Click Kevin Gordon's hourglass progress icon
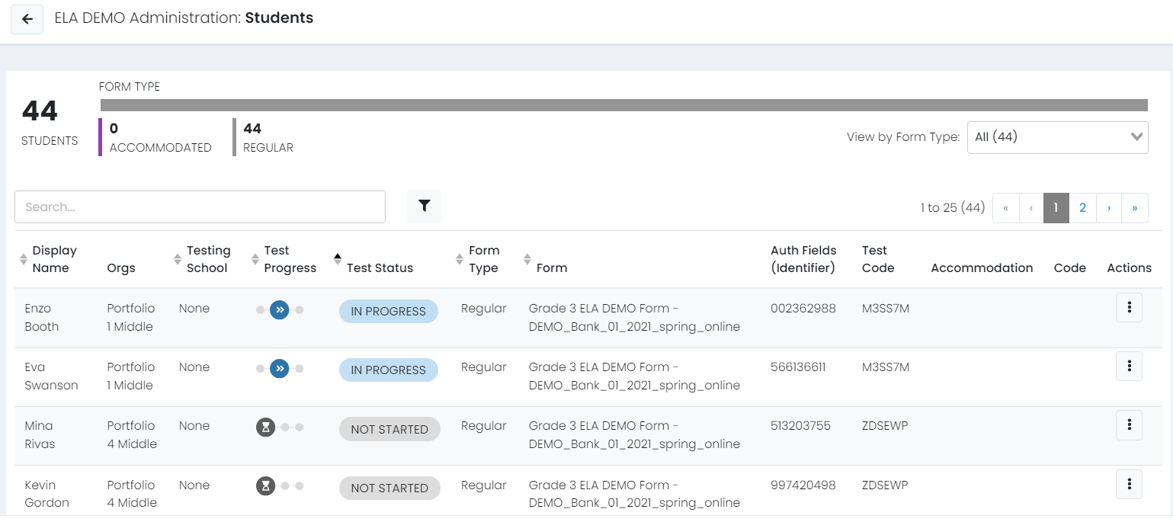The height and width of the screenshot is (522, 1173). (265, 486)
